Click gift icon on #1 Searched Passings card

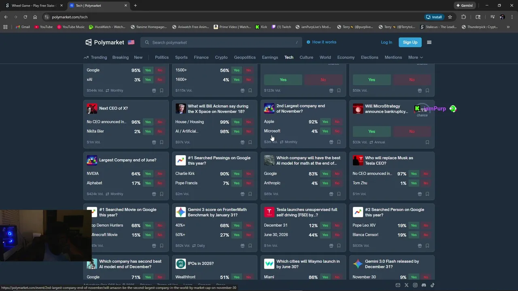[242, 194]
